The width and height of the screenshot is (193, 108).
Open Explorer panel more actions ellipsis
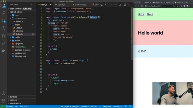click(x=32, y=5)
